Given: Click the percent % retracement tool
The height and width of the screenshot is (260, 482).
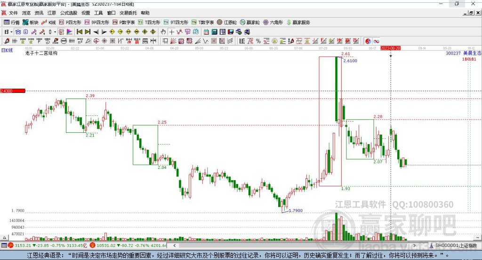Looking at the screenshot, I should (258, 41).
